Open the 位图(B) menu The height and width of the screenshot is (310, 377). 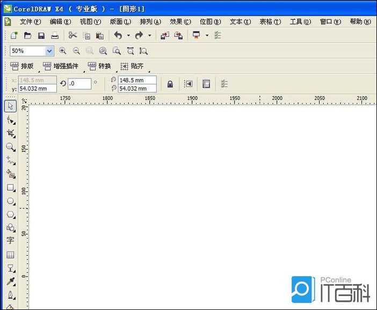tap(211, 22)
